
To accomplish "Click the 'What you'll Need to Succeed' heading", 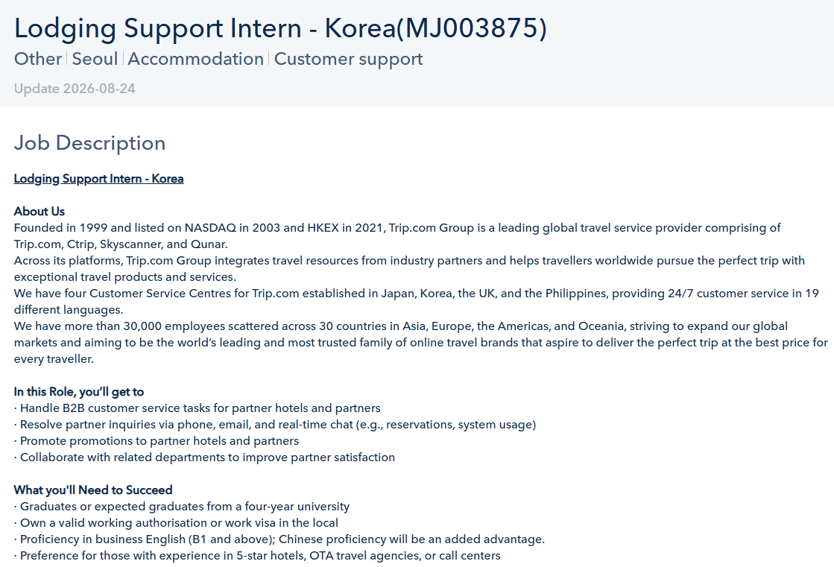I will [x=93, y=490].
